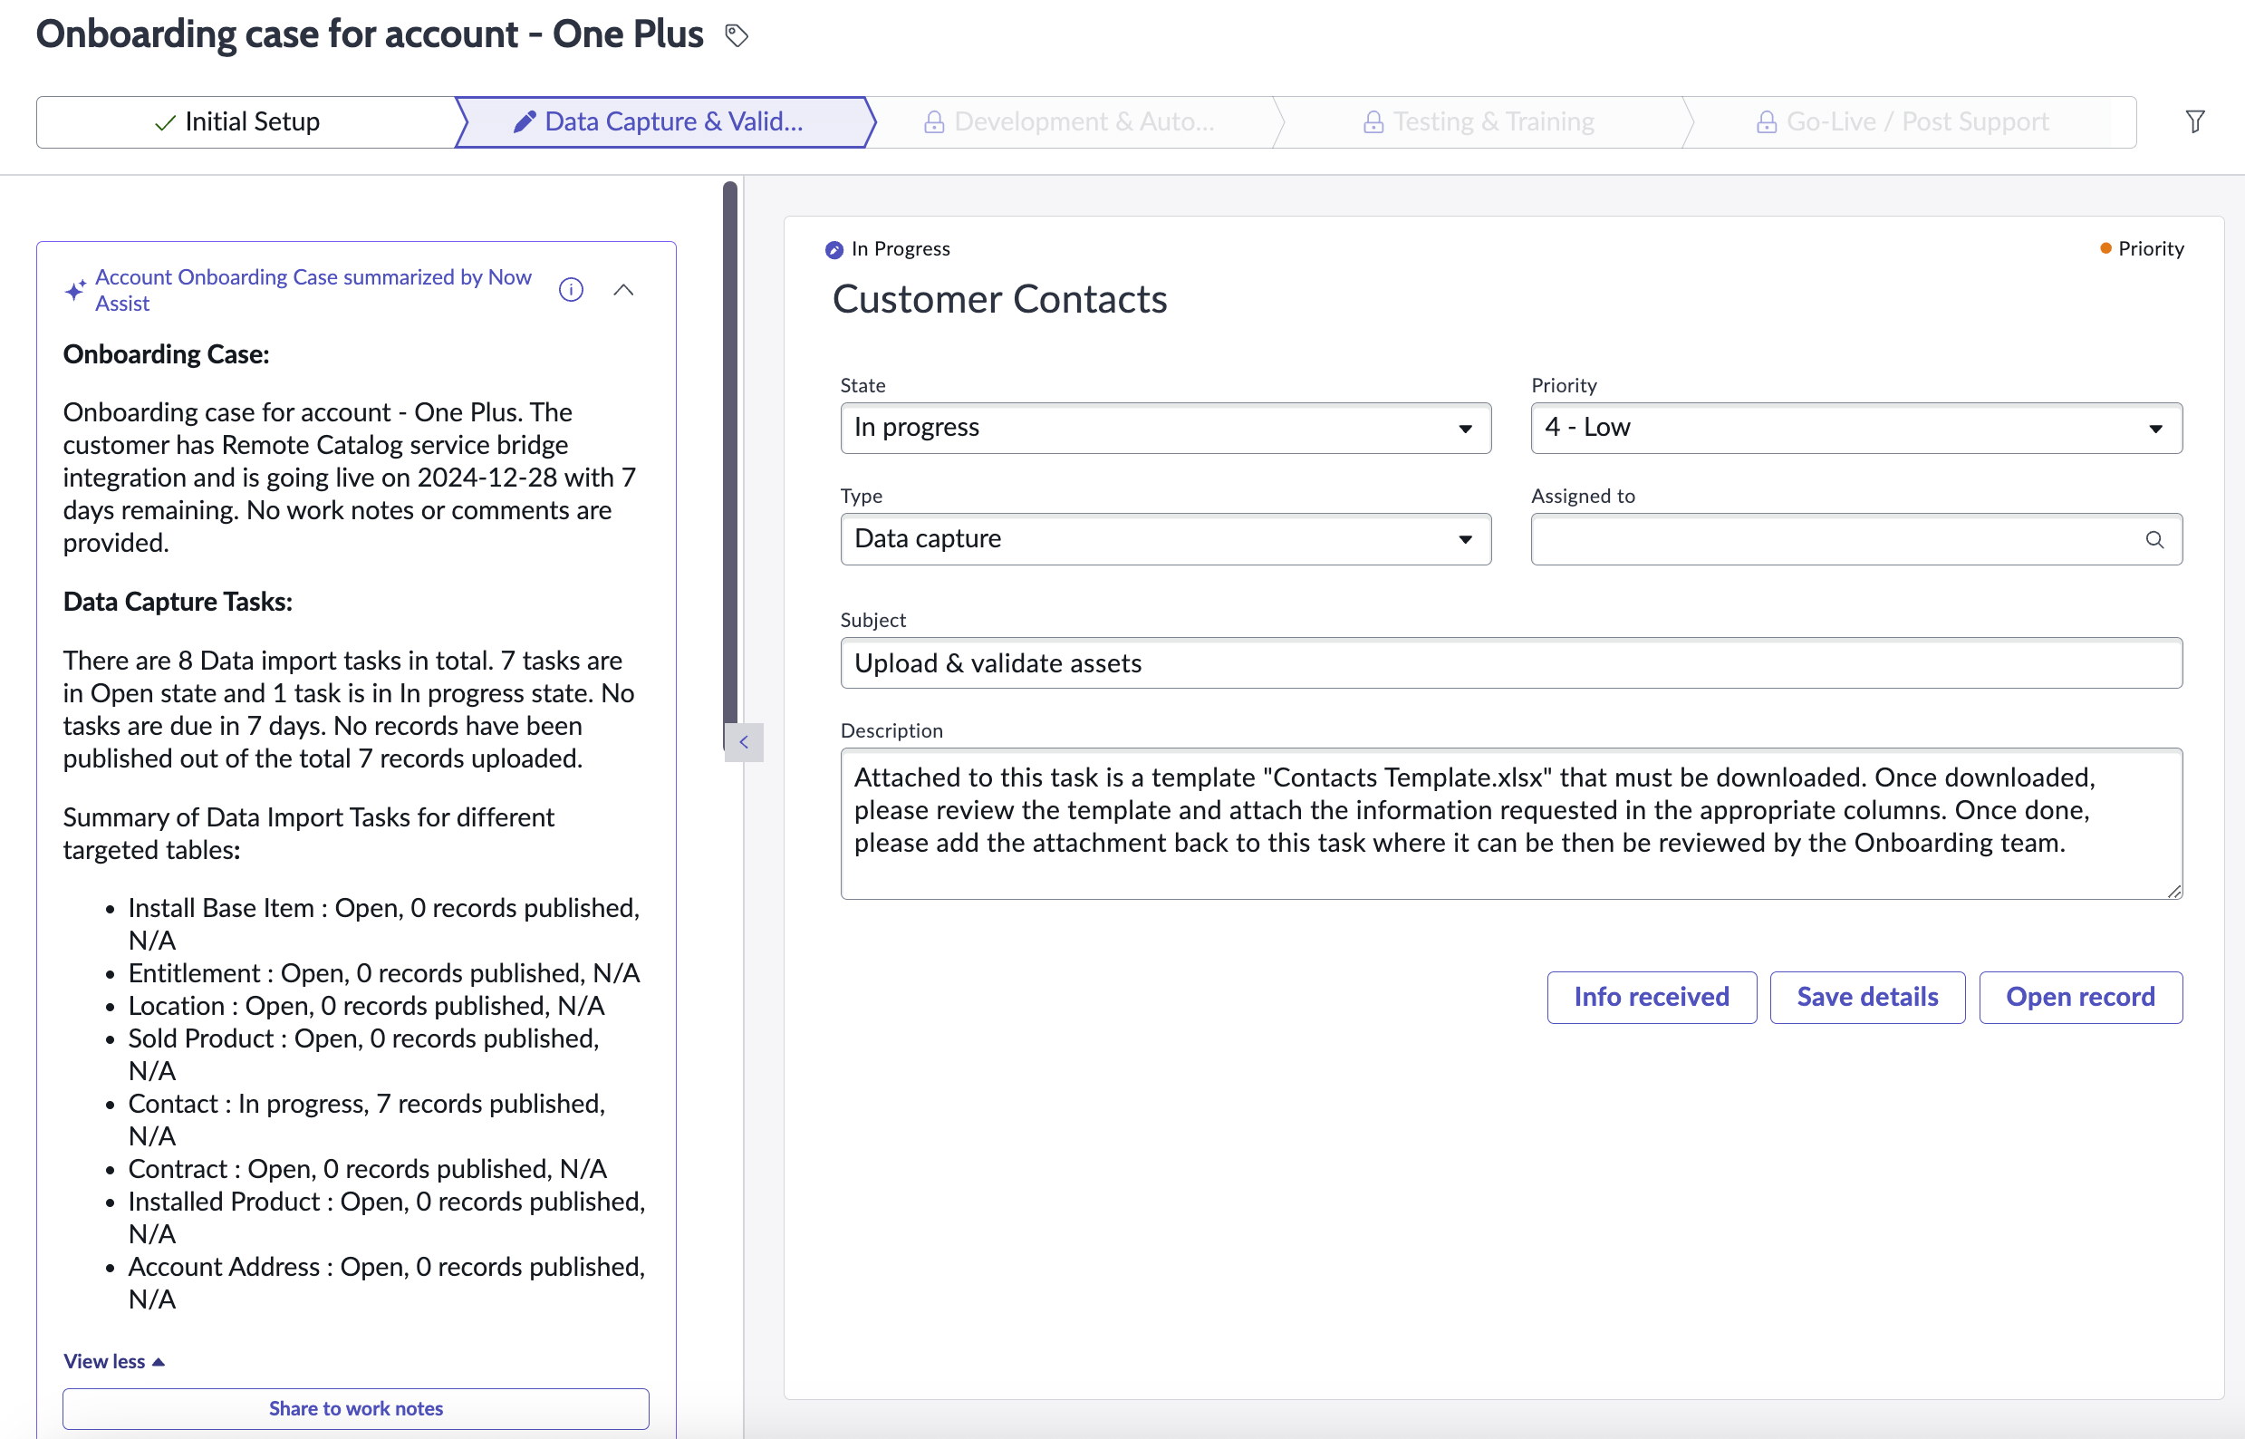2245x1439 pixels.
Task: Click Share to work notes button
Action: point(356,1408)
